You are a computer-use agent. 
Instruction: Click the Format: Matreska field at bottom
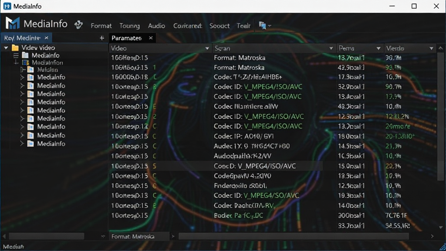pos(139,237)
